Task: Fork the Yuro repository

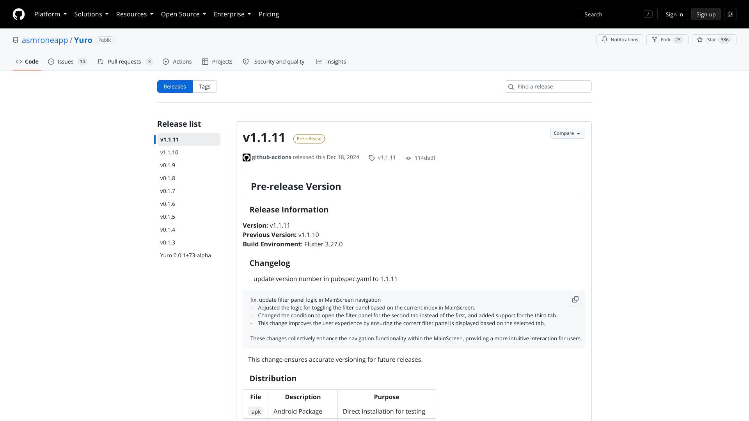Action: (x=667, y=40)
